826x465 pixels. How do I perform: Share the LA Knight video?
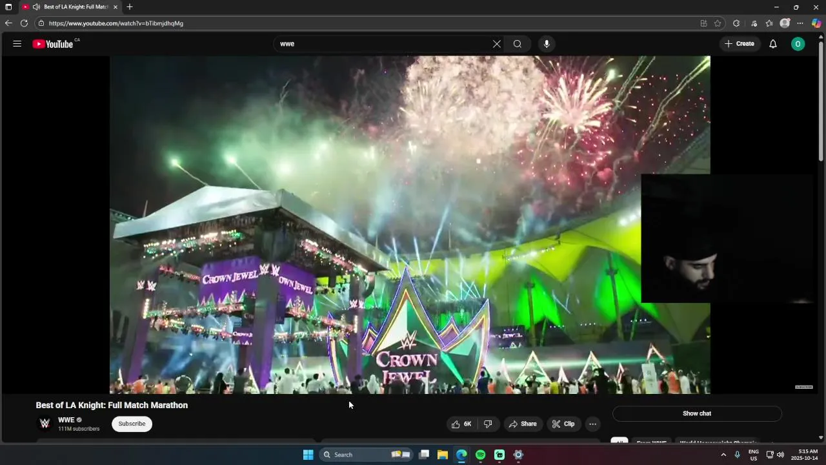coord(523,424)
